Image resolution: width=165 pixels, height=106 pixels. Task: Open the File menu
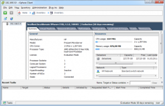5,8
